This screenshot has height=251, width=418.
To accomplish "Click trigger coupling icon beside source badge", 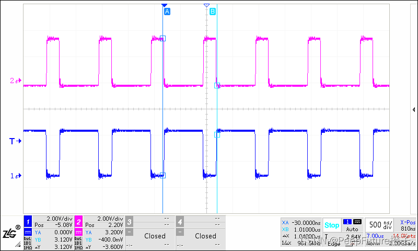I will coord(357,222).
